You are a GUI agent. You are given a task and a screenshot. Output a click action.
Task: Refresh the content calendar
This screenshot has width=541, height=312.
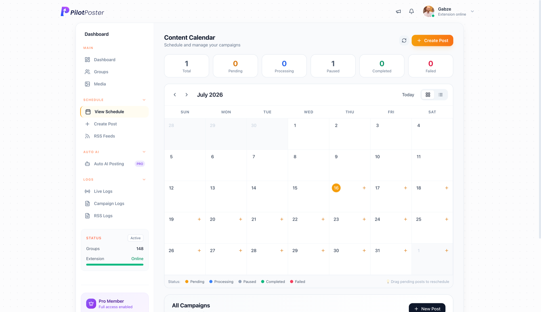tap(404, 41)
